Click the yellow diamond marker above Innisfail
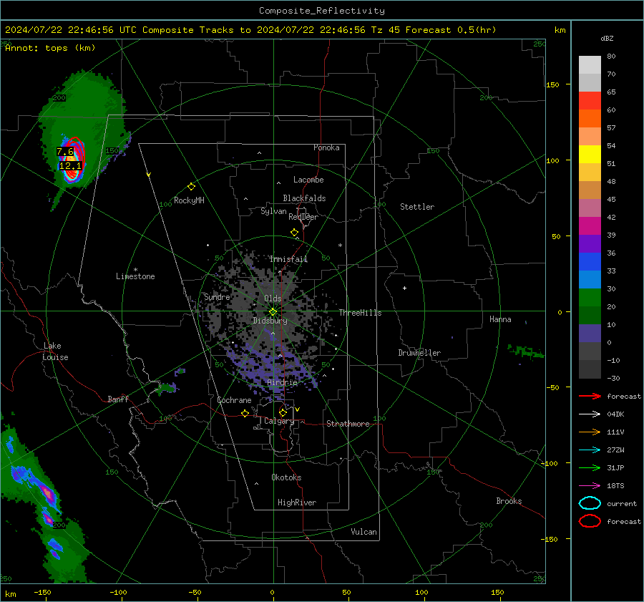 (294, 233)
